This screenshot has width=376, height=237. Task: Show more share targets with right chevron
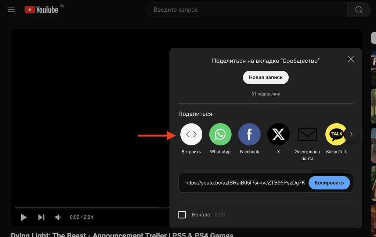(x=351, y=134)
